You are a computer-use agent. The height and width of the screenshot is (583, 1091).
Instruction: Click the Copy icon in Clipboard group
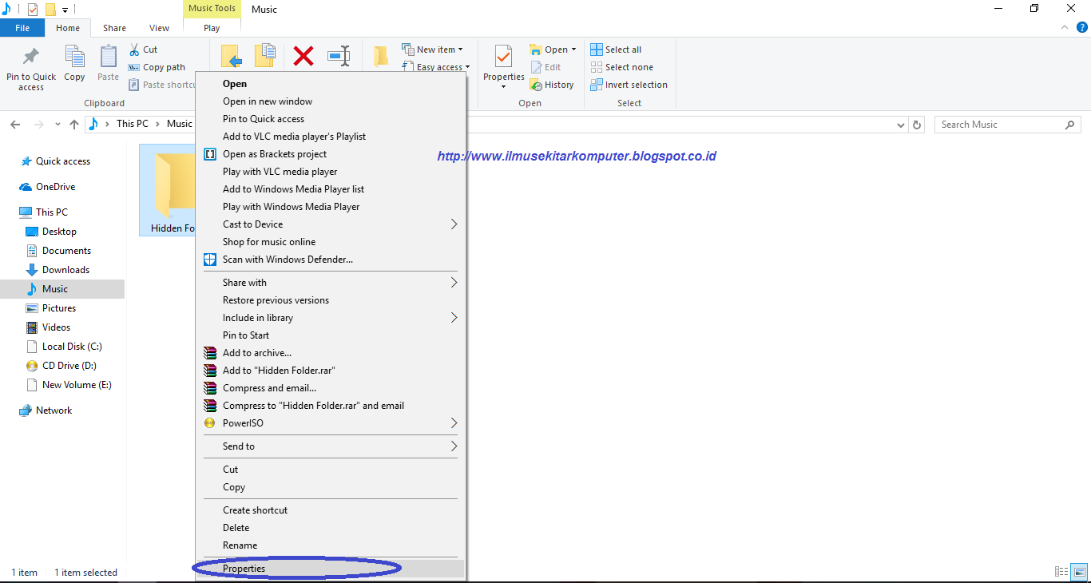(x=74, y=58)
